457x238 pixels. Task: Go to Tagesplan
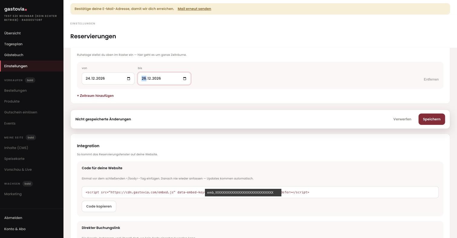click(x=13, y=44)
